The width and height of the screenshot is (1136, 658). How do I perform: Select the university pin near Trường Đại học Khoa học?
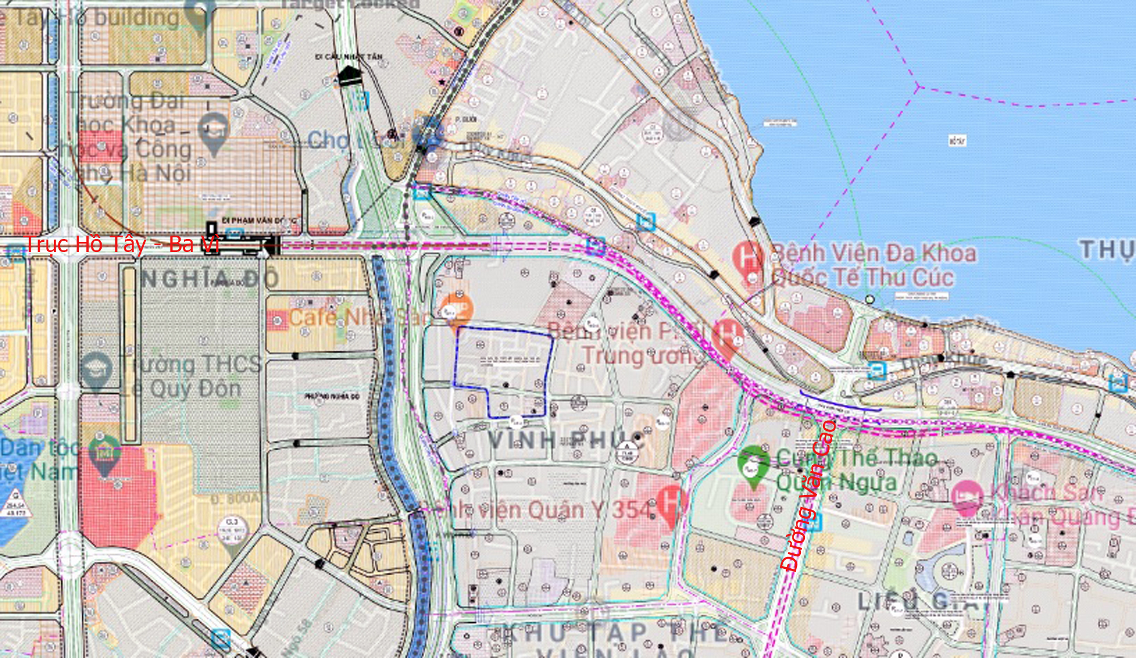click(x=214, y=134)
